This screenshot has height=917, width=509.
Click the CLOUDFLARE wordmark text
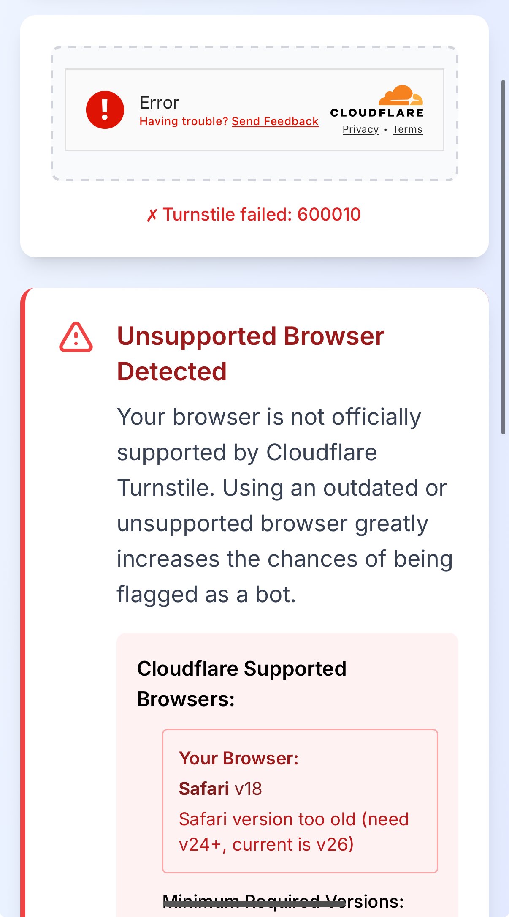377,113
